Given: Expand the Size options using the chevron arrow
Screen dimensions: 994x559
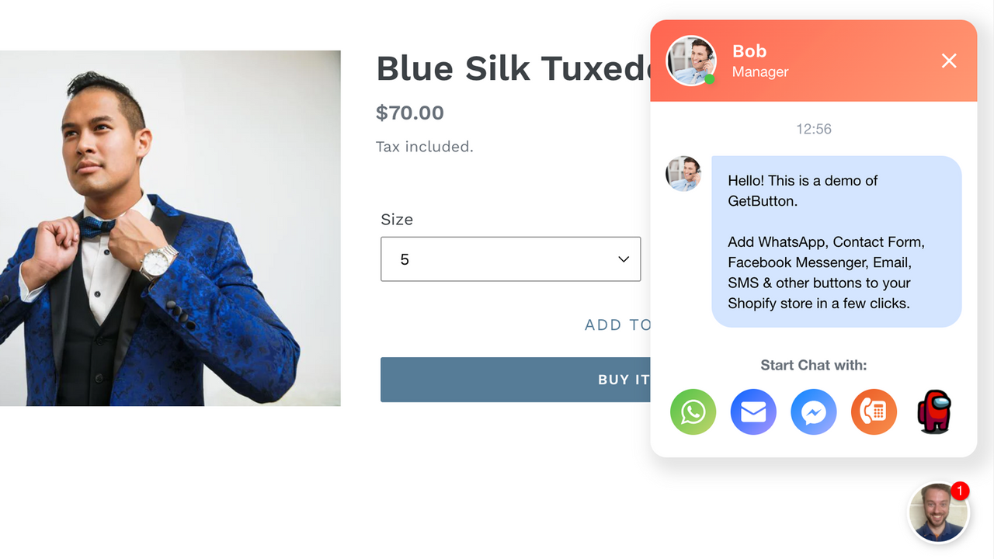Looking at the screenshot, I should pyautogui.click(x=623, y=259).
